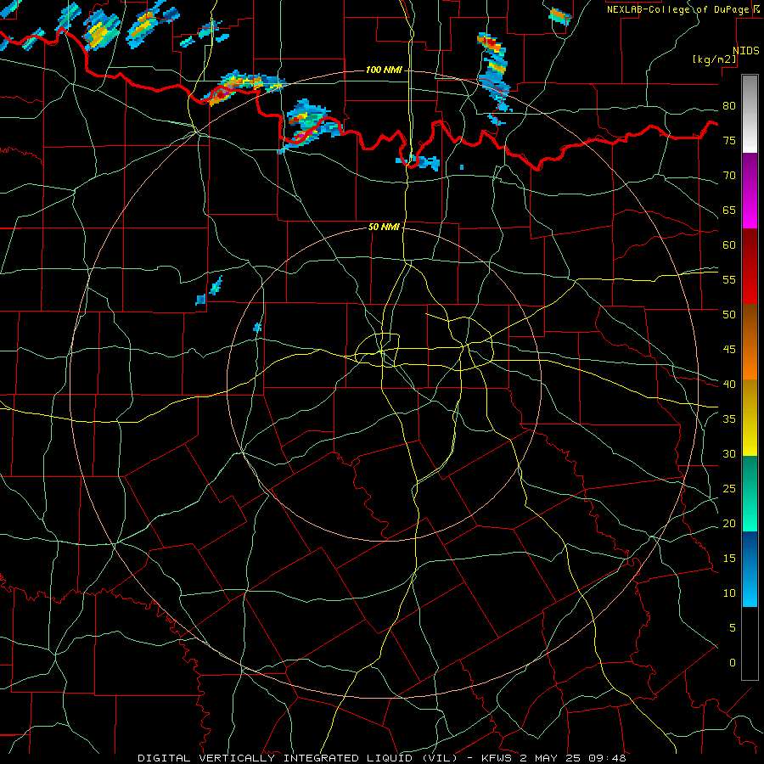Click the "KFWS" station identifier in caption
This screenshot has height=764, width=764.
497,758
